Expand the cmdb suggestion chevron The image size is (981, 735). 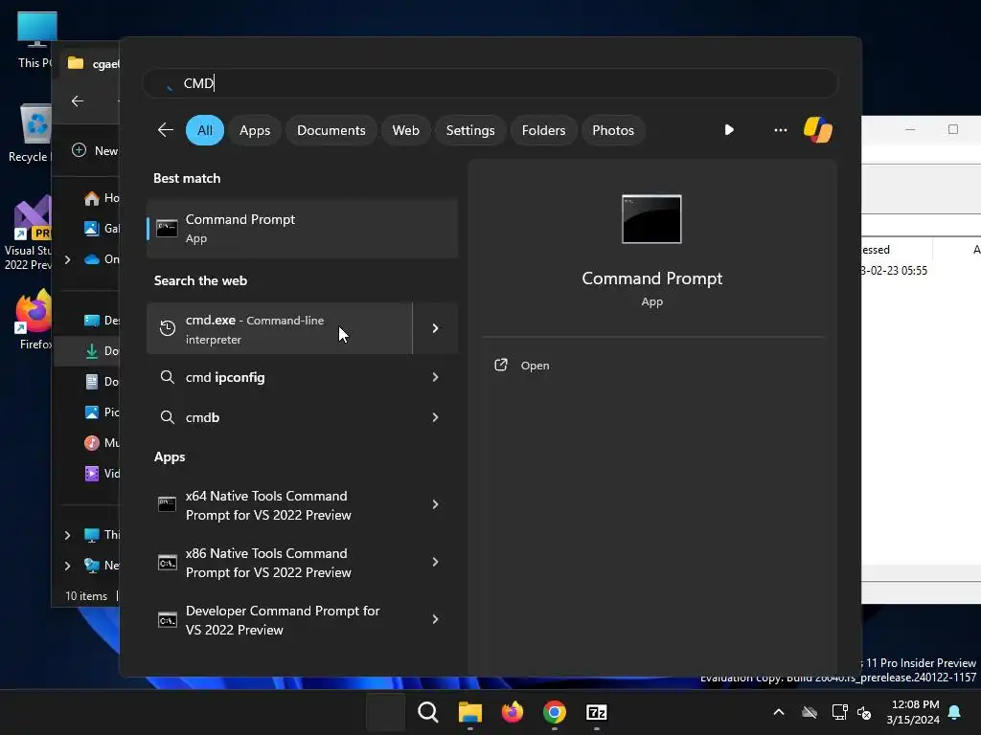[x=436, y=417]
